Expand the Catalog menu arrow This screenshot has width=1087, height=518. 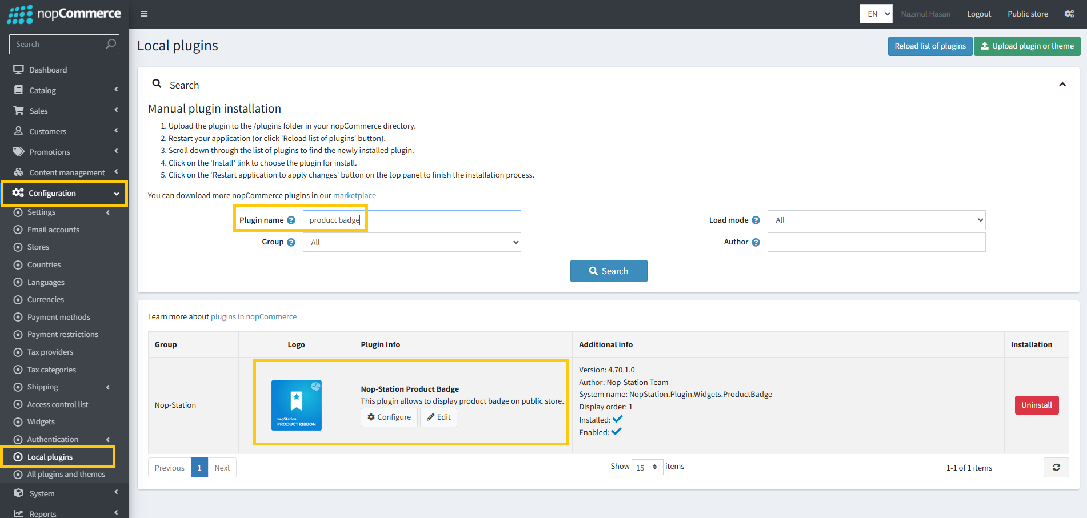(x=116, y=90)
